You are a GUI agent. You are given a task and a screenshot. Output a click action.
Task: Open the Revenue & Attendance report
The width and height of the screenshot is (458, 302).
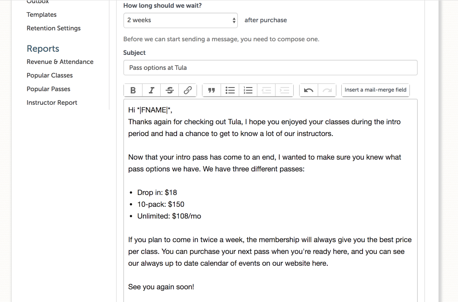pos(60,62)
